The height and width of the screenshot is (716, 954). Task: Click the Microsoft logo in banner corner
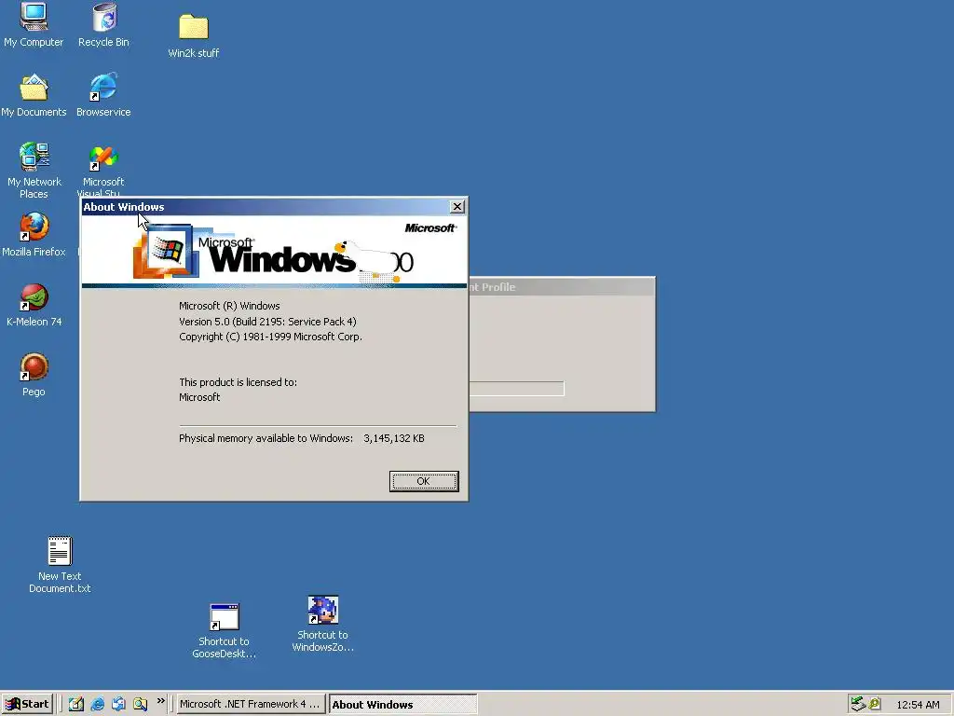430,227
